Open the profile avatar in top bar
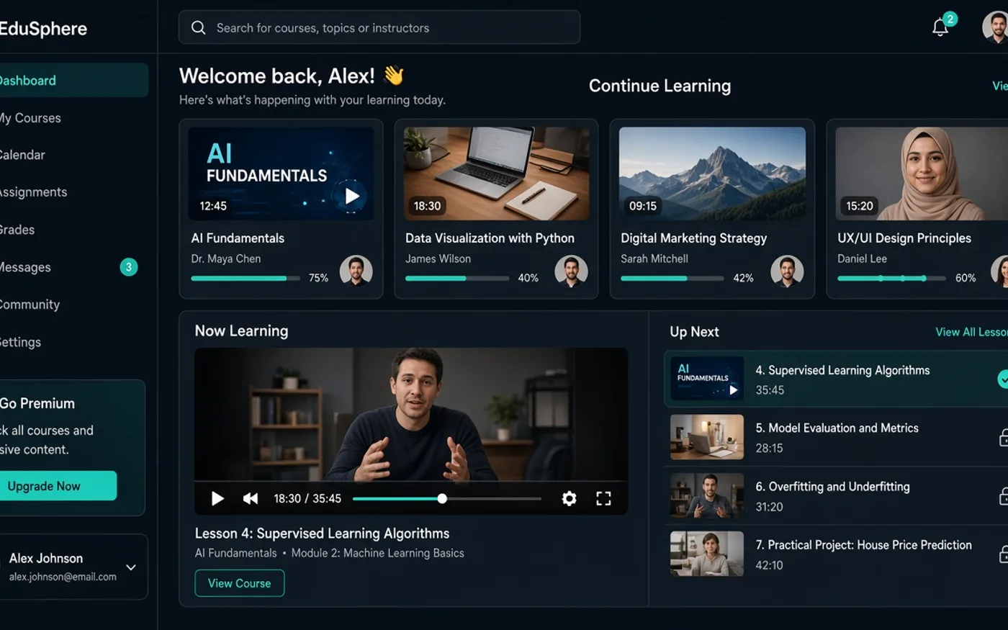This screenshot has height=630, width=1008. click(x=996, y=27)
